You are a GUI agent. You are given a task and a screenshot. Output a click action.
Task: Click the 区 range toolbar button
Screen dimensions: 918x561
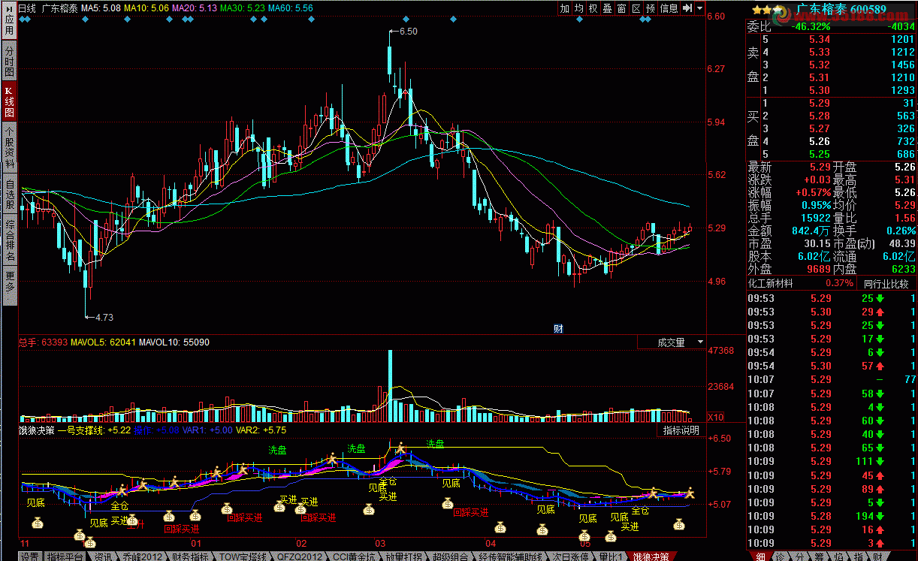pyautogui.click(x=636, y=8)
